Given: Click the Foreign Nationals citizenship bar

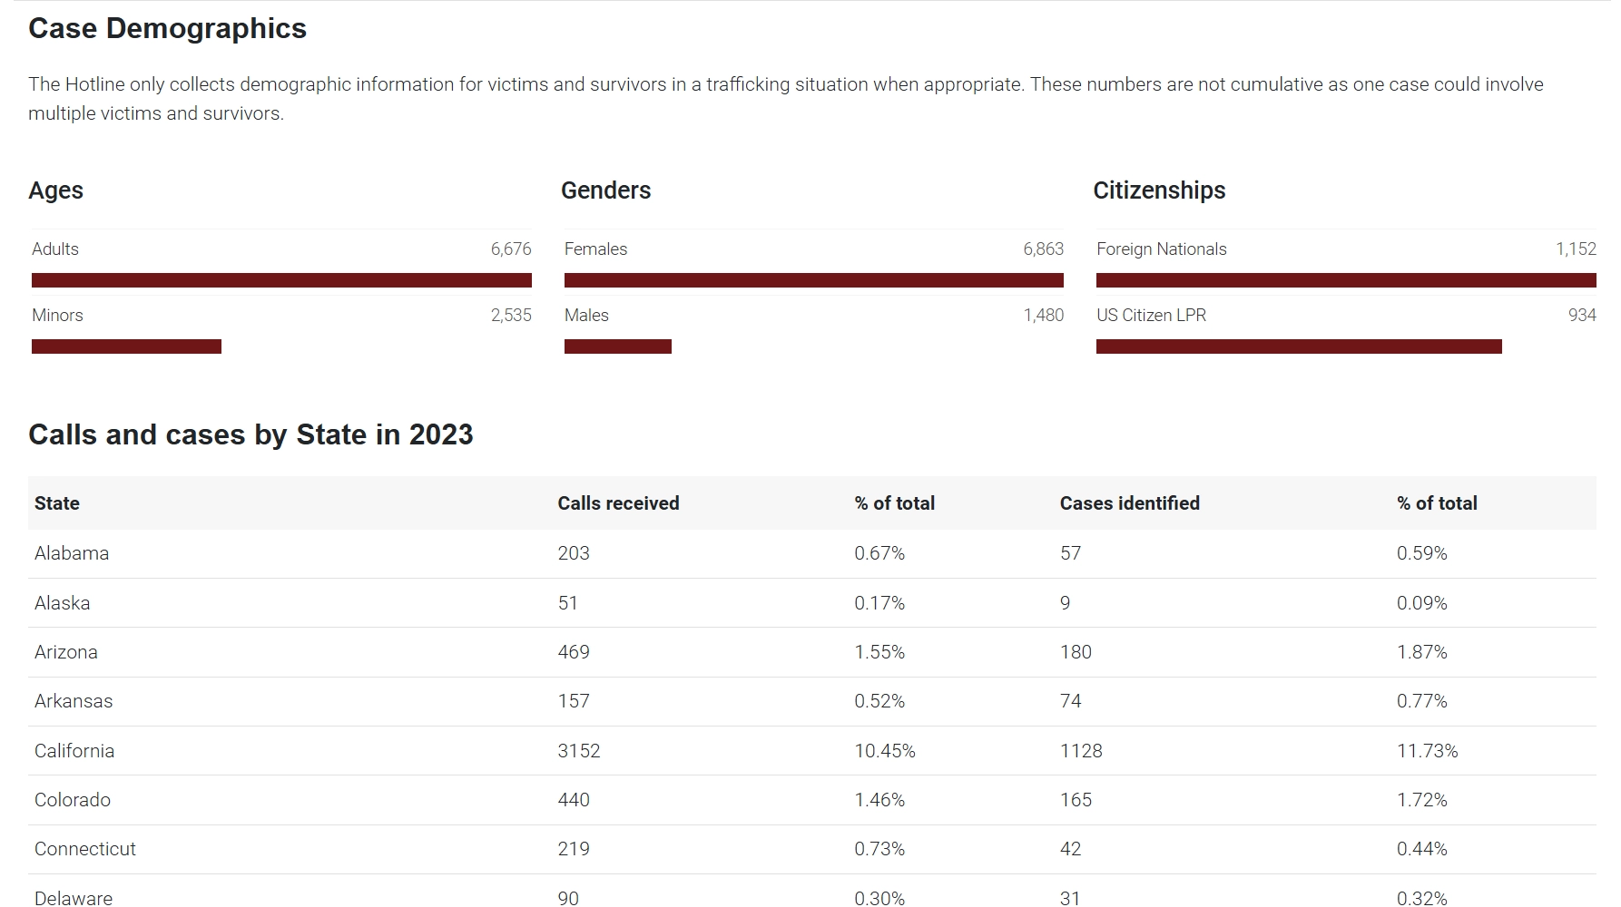Looking at the screenshot, I should coord(1345,280).
